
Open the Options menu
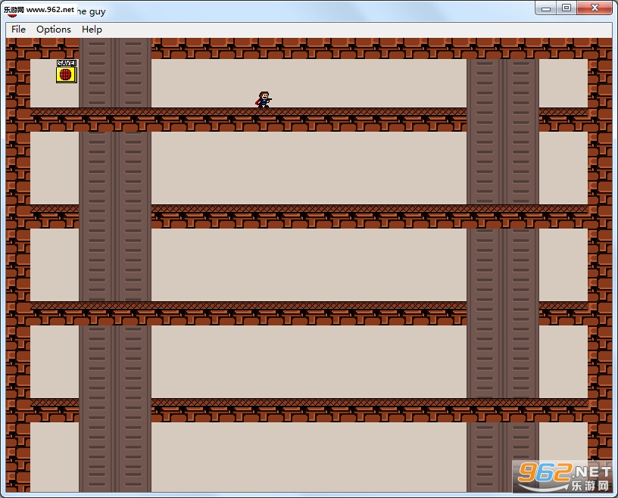(54, 30)
